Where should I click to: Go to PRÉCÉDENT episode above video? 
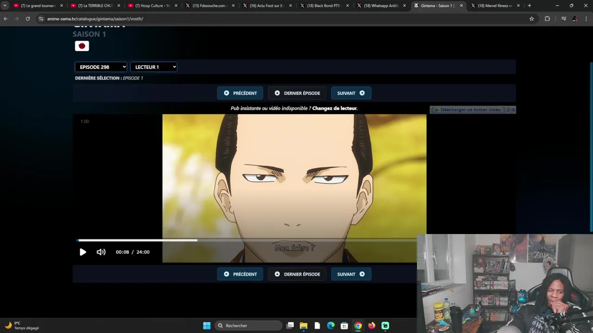(240, 93)
